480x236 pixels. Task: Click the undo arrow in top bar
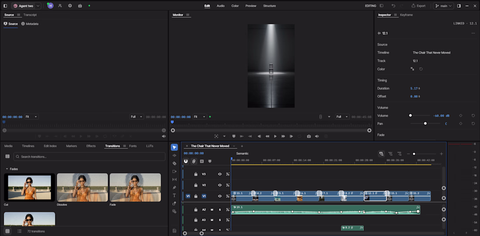pyautogui.click(x=393, y=6)
